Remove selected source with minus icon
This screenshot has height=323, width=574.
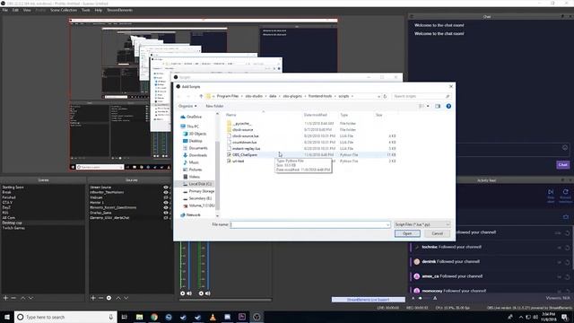pyautogui.click(x=100, y=298)
